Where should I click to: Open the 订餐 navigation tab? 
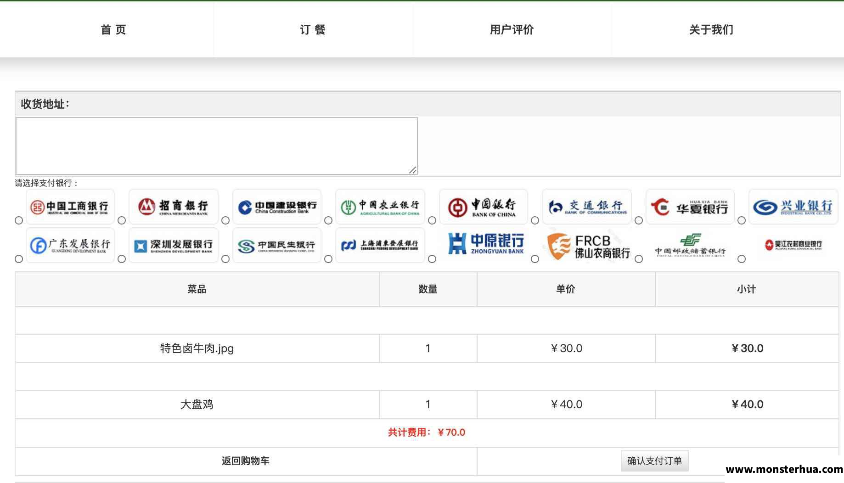[313, 30]
